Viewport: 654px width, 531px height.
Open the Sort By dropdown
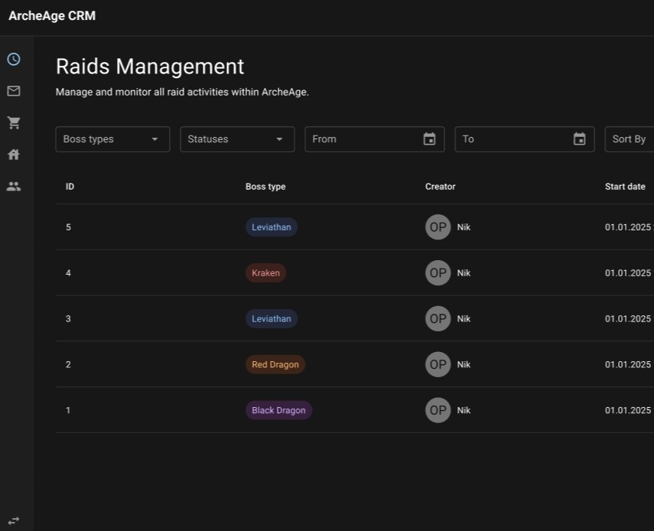click(630, 139)
